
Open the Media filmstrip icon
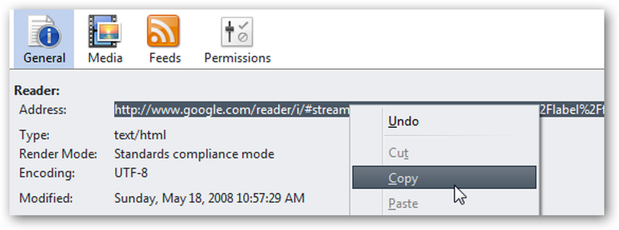[x=105, y=31]
